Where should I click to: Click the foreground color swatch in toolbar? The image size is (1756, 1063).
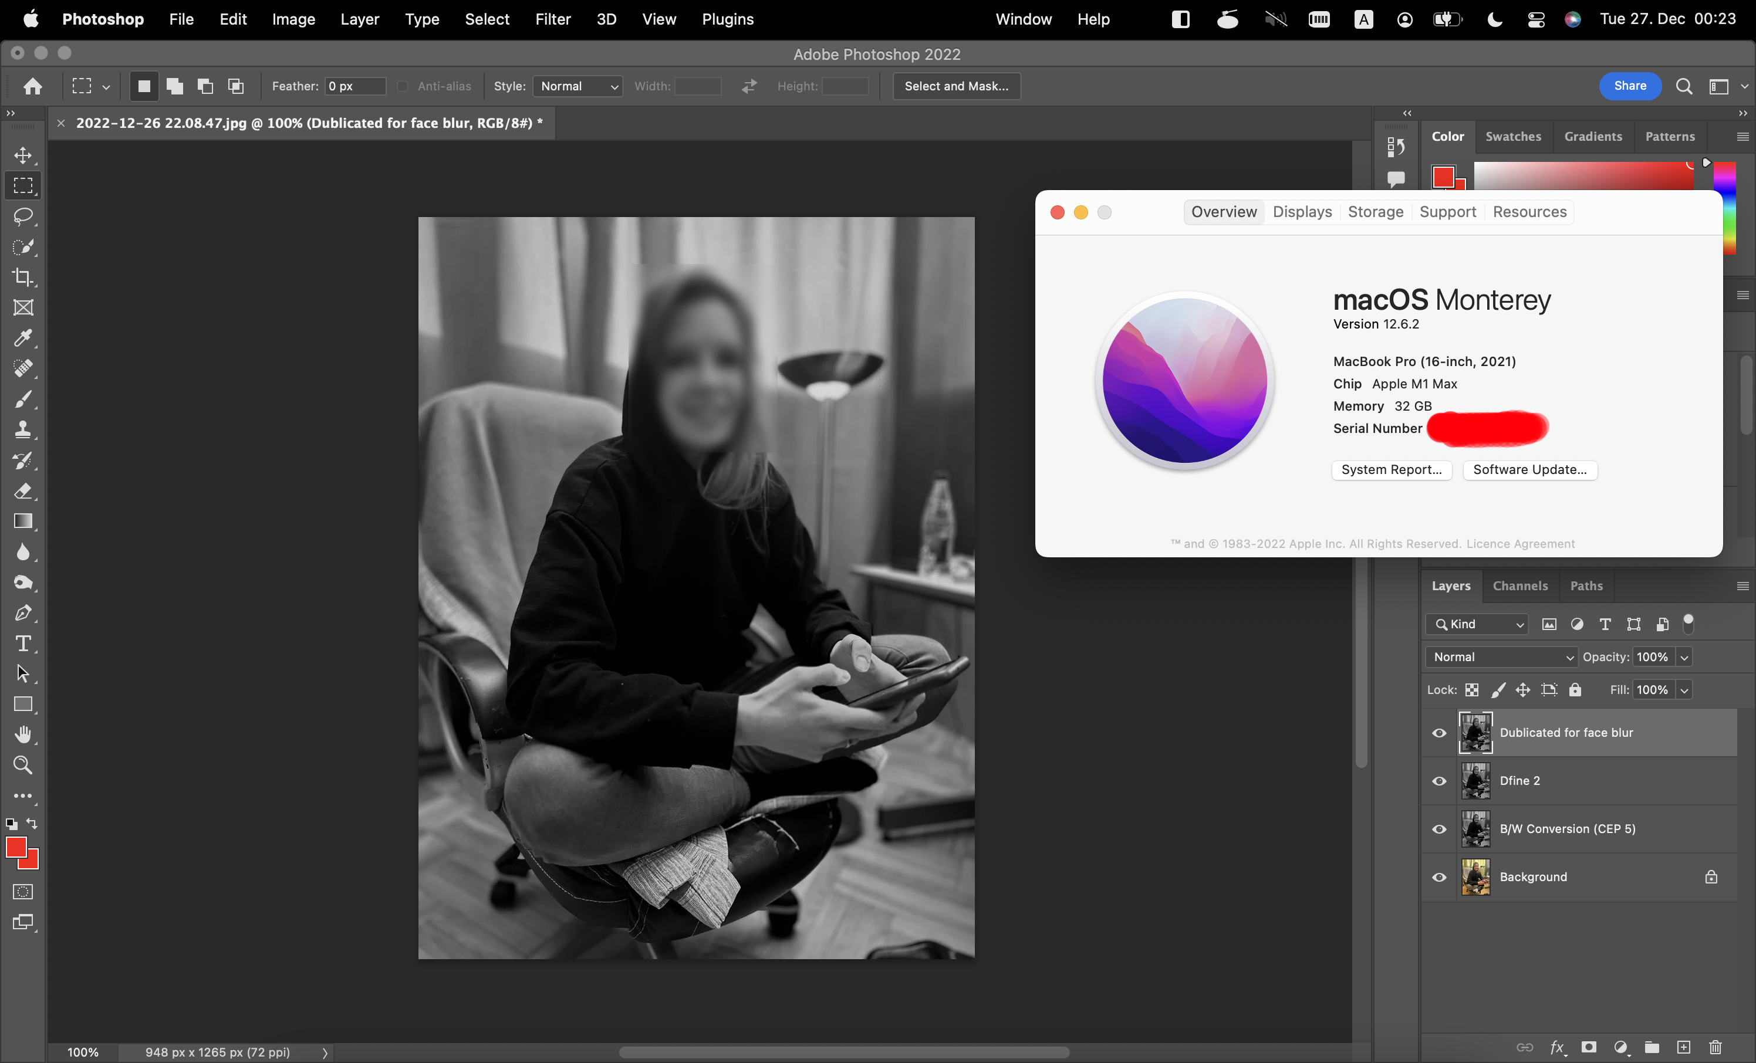tap(16, 847)
